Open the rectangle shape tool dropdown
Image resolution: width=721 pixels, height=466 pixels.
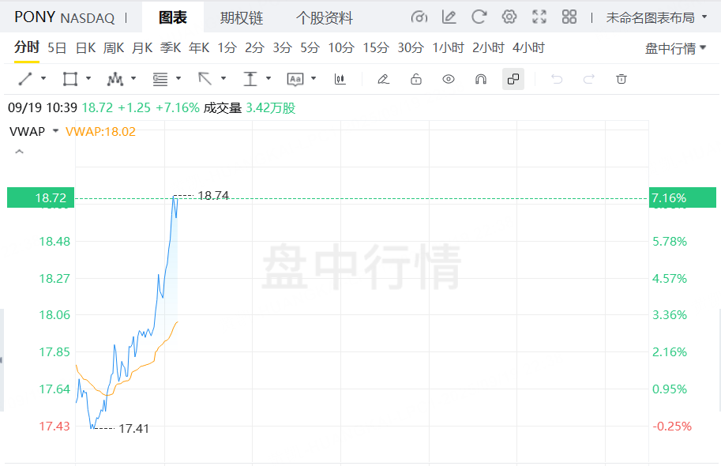click(x=88, y=79)
